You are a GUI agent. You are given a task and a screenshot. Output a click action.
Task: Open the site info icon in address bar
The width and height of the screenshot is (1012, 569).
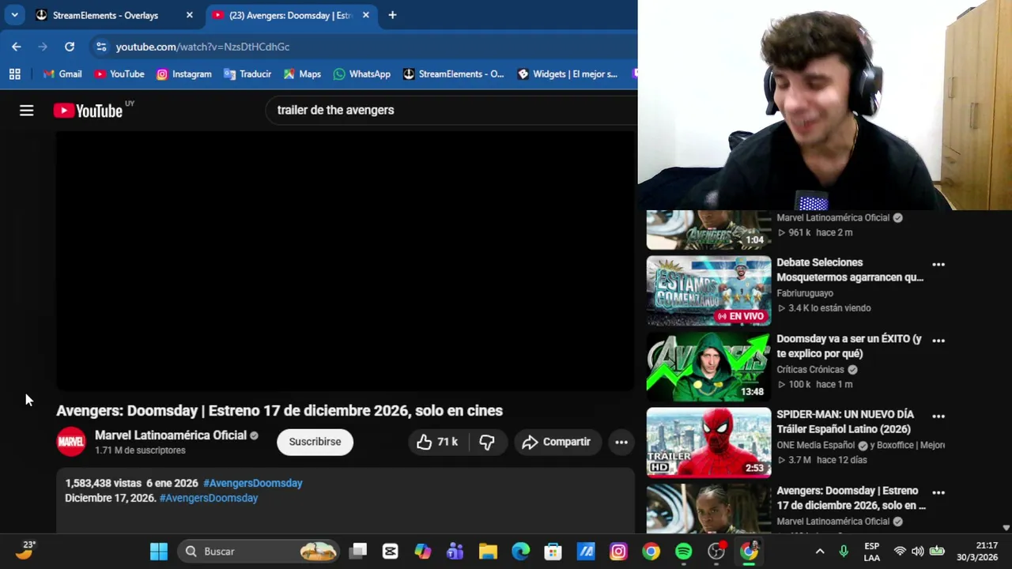click(x=101, y=47)
